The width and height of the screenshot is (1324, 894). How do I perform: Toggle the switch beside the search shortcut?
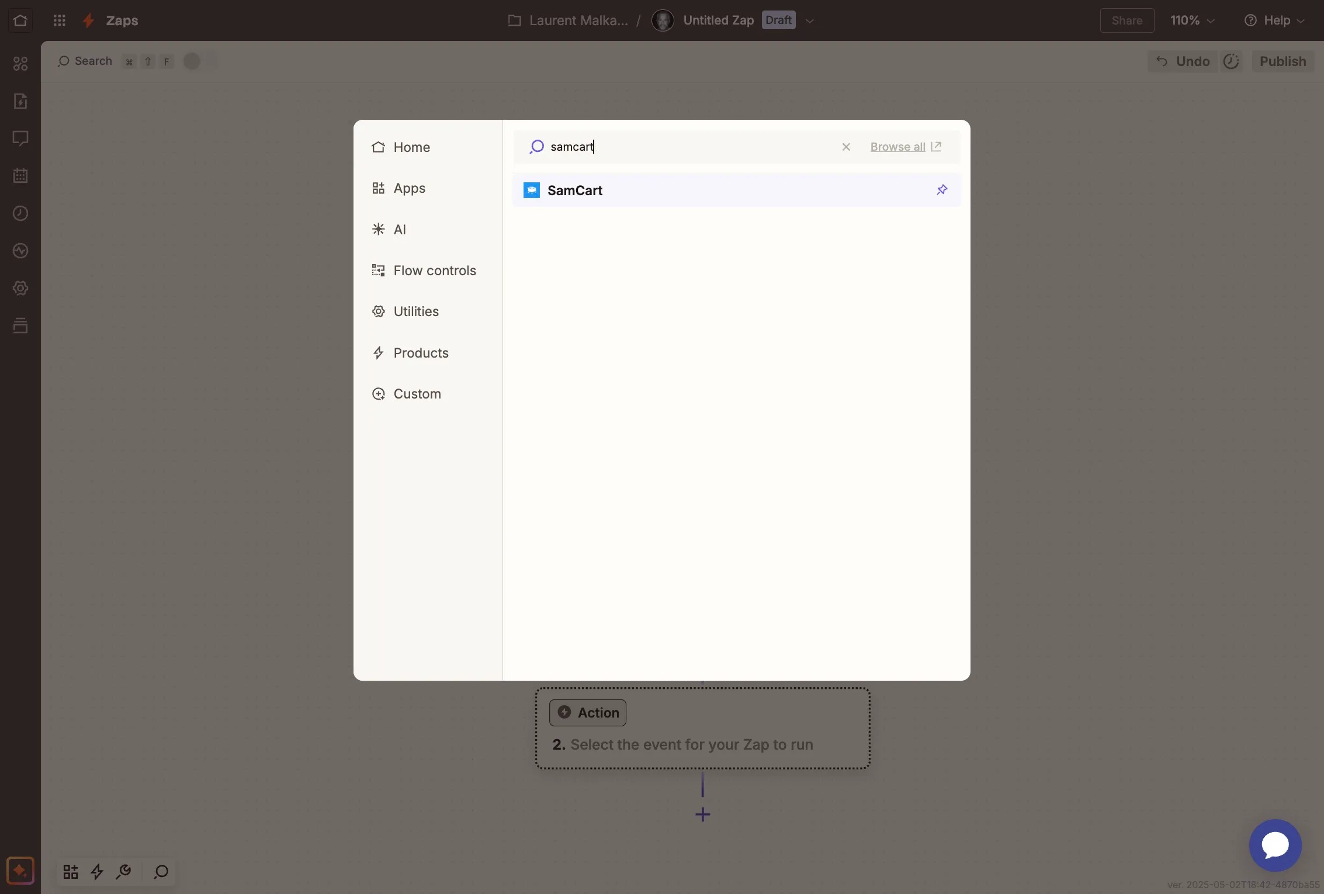point(199,61)
